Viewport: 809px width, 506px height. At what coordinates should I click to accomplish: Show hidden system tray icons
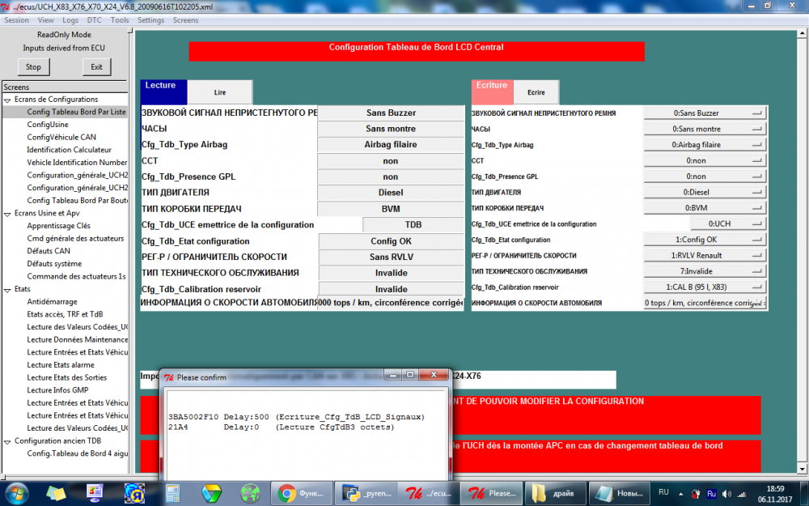click(x=681, y=494)
